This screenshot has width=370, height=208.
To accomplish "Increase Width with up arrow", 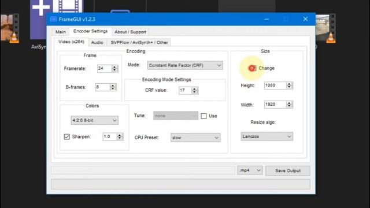I will pyautogui.click(x=289, y=103).
